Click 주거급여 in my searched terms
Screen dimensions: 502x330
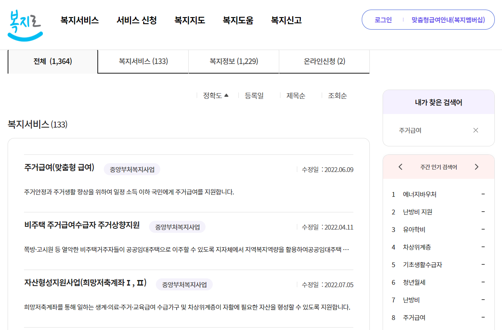[410, 130]
